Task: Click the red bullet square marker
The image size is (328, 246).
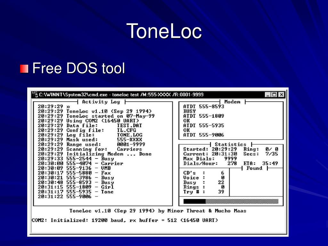Action: [x=24, y=69]
